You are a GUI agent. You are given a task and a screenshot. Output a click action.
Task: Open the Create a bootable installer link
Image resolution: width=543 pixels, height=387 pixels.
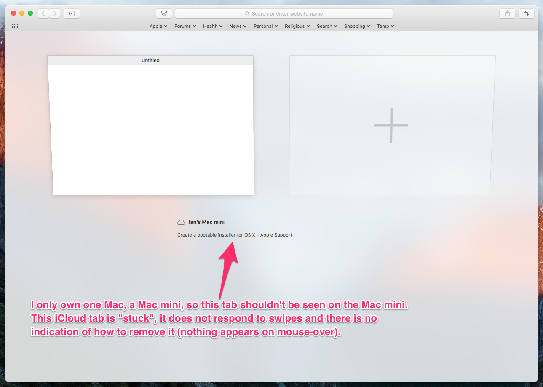click(x=235, y=235)
